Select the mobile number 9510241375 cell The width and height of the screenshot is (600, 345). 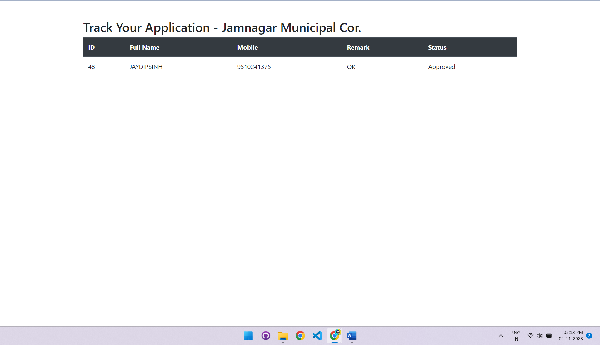coord(254,67)
